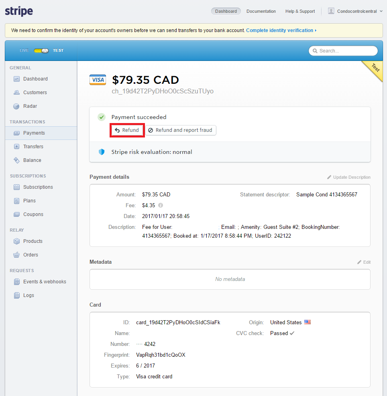387x396 pixels.
Task: Follow Complete identity verification link
Action: (x=281, y=30)
